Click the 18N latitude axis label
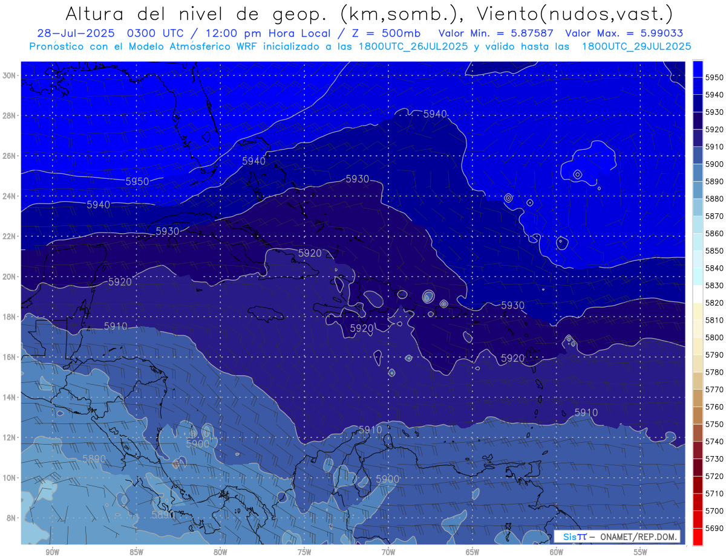The image size is (726, 560). (x=9, y=317)
